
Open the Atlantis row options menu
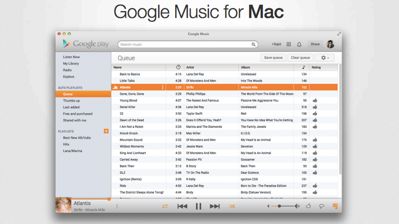click(163, 87)
